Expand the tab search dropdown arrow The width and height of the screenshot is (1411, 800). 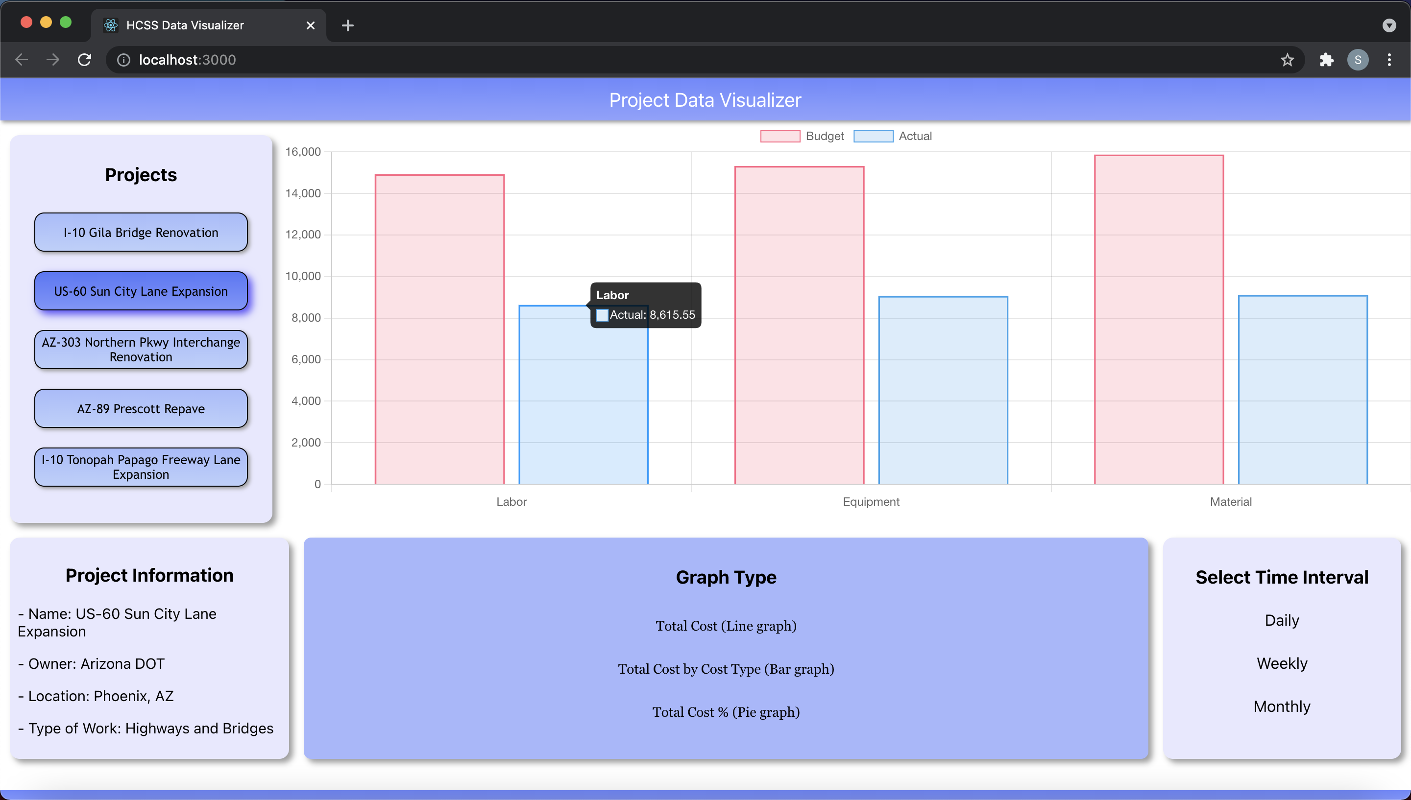(1389, 25)
